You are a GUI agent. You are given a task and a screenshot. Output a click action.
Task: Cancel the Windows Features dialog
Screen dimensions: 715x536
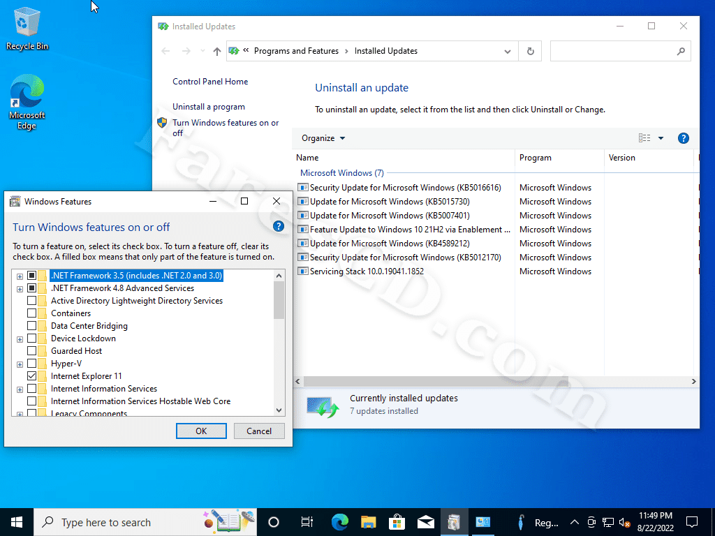tap(259, 431)
